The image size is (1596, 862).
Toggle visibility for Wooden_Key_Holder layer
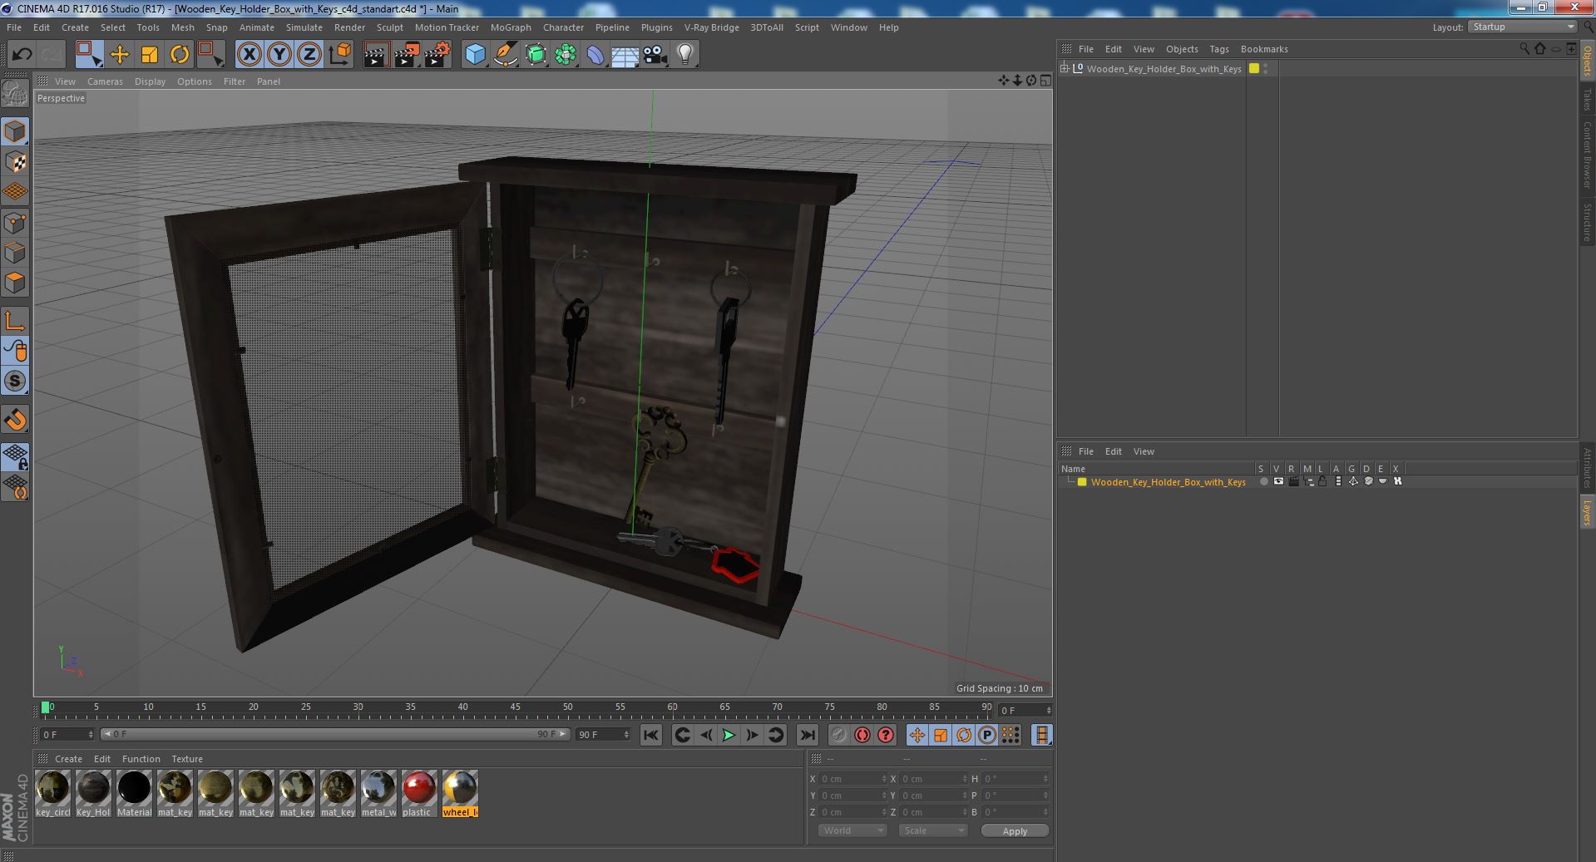[1278, 481]
